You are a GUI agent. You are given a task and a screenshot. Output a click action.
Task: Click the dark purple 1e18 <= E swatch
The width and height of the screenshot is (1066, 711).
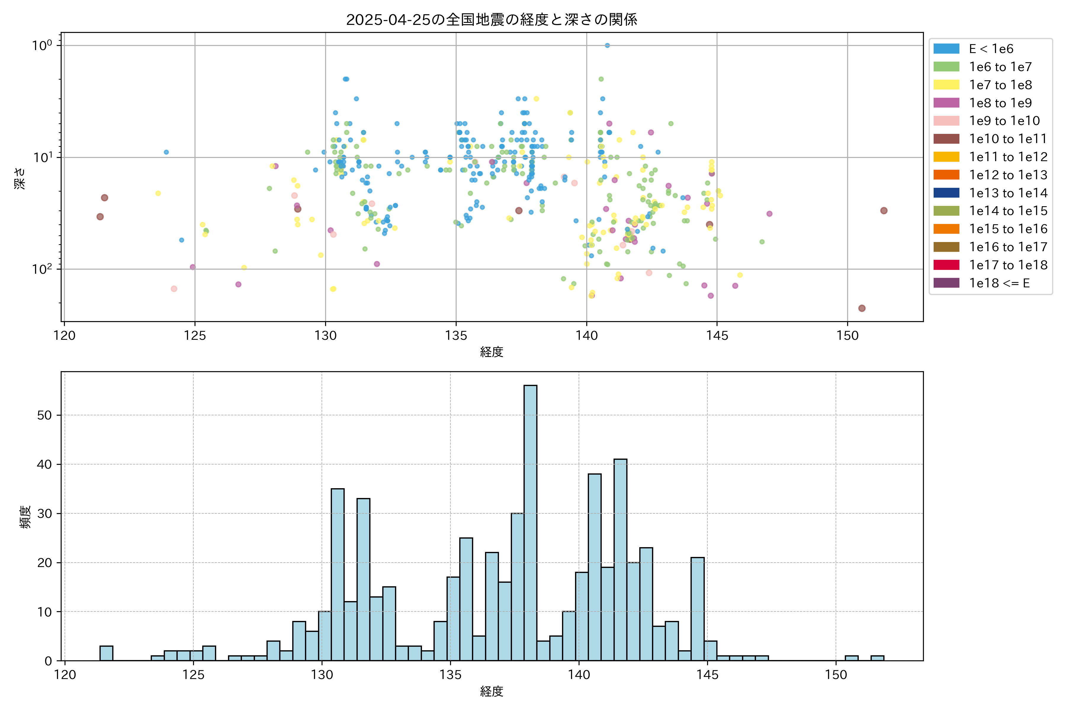tap(946, 283)
